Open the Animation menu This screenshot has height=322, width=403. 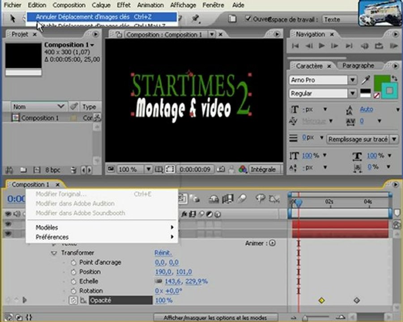(150, 5)
